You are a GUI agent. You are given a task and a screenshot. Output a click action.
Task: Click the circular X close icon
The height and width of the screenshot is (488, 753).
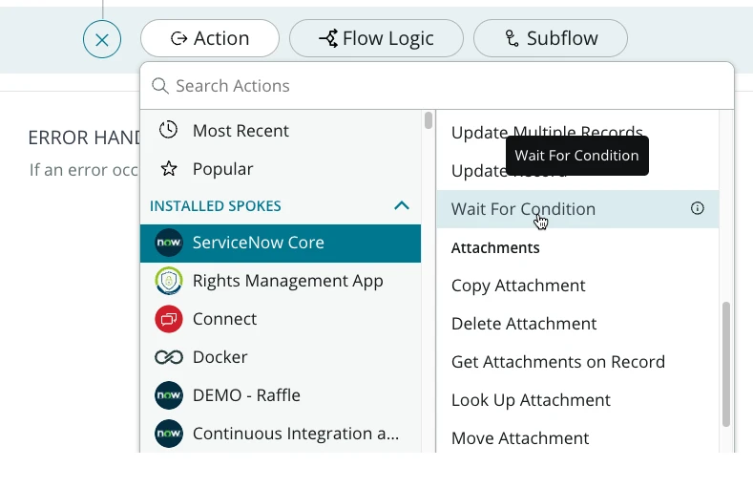[x=102, y=40]
